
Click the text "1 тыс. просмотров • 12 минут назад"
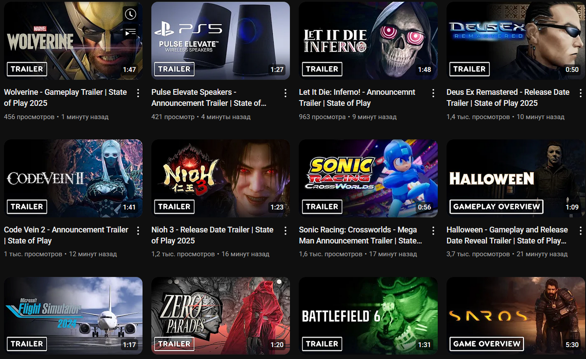pos(60,254)
